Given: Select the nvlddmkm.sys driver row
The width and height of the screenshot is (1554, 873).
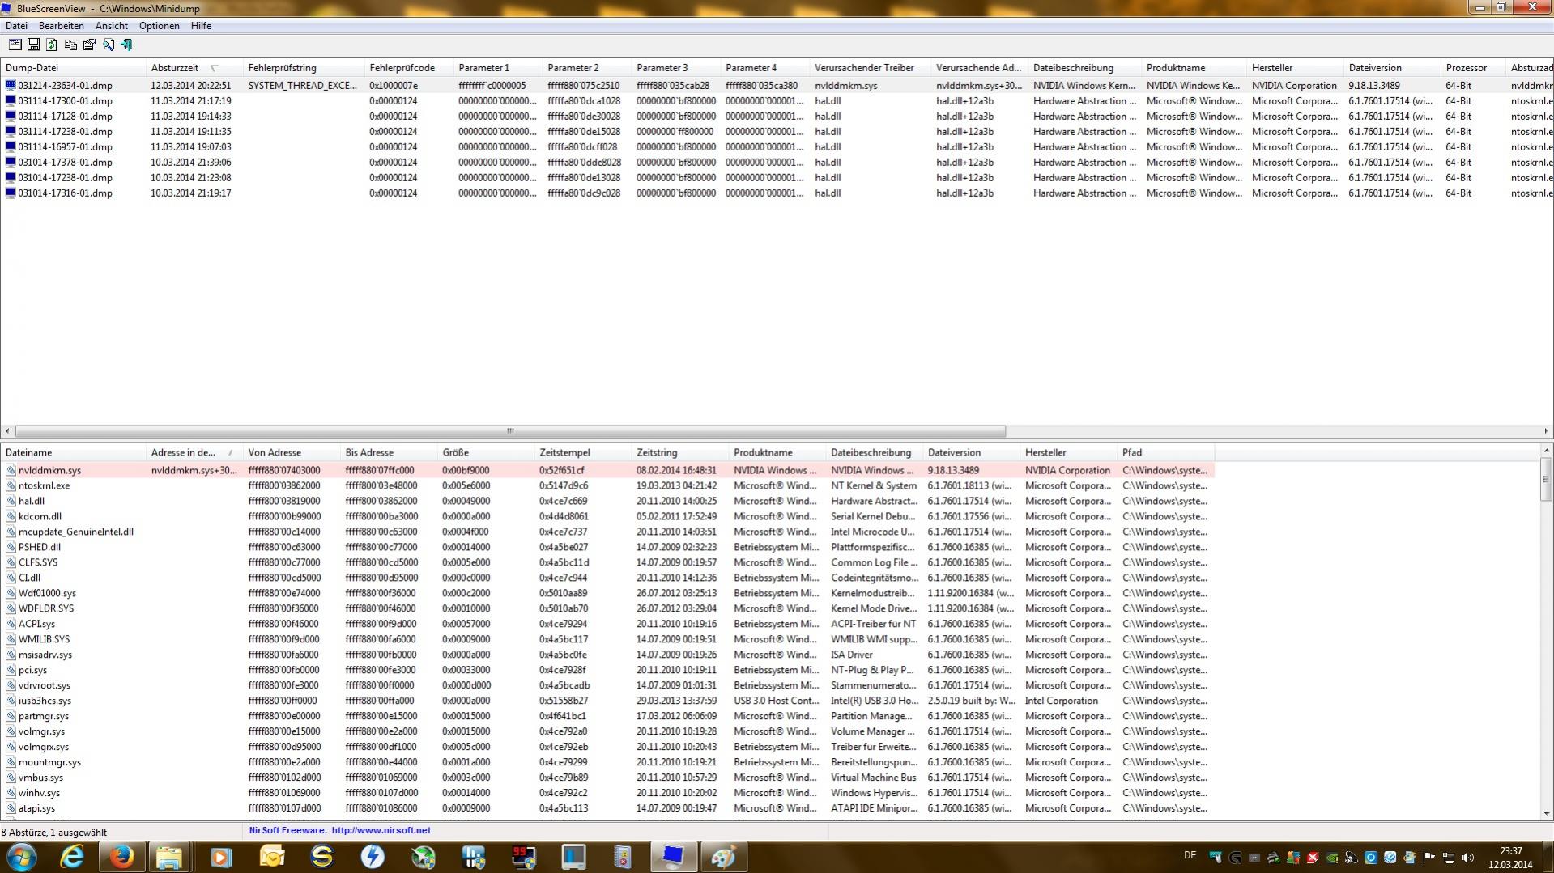Looking at the screenshot, I should (x=607, y=470).
